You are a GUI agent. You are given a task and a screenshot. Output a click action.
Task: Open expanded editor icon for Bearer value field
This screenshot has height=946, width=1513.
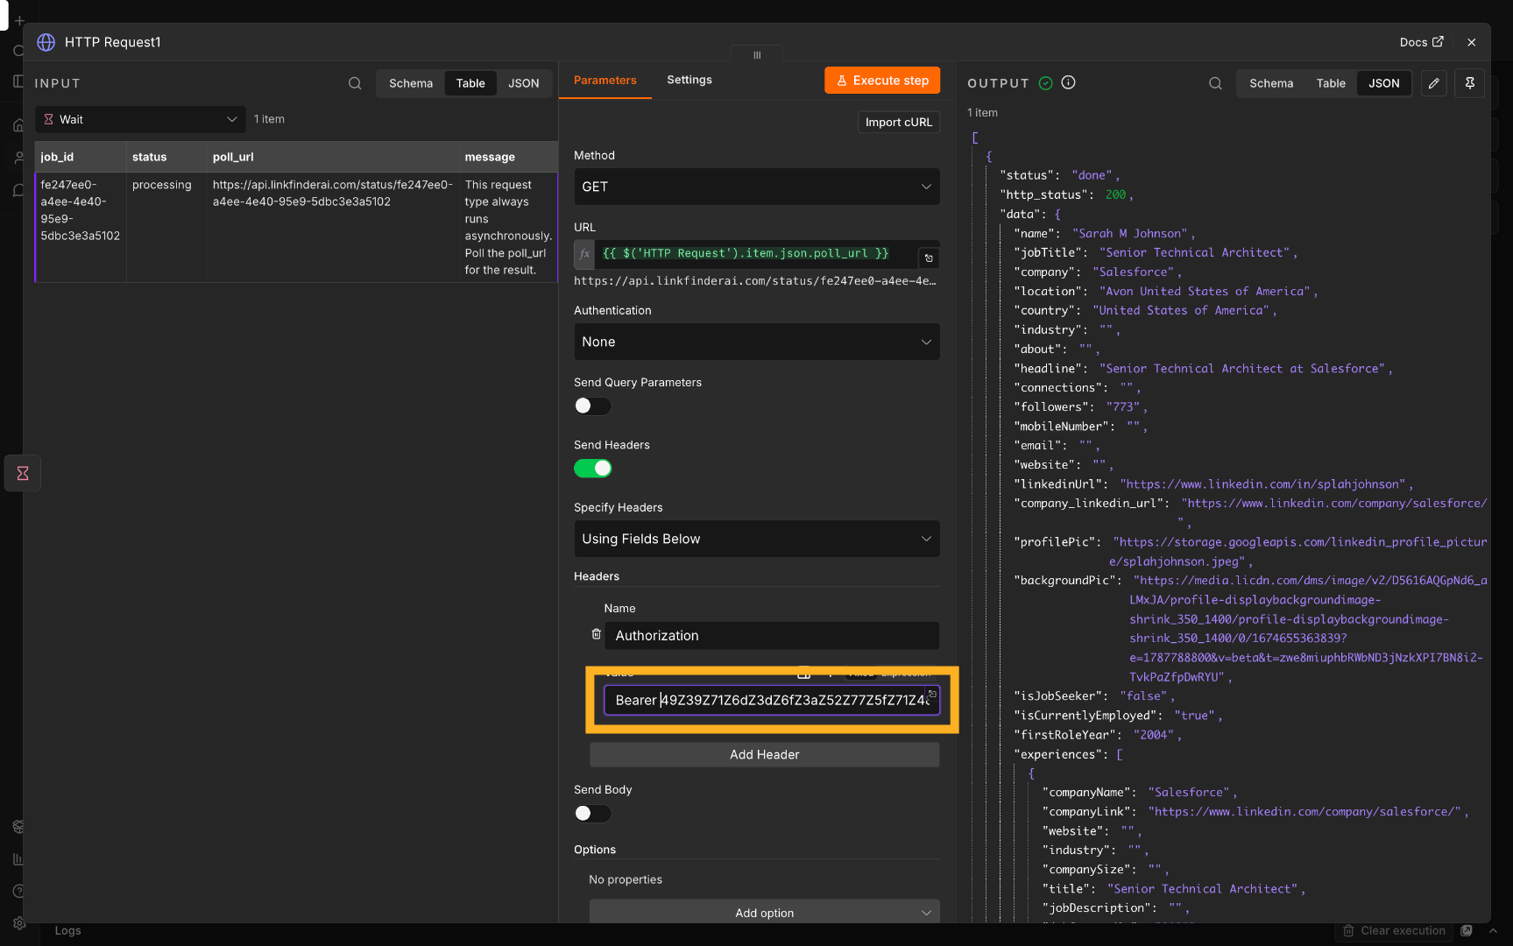pos(932,695)
